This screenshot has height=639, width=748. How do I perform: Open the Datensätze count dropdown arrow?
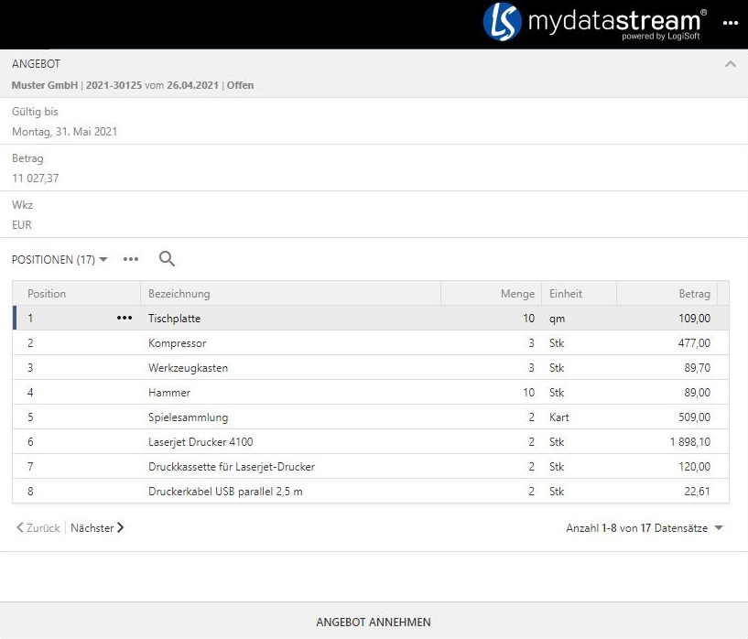point(719,528)
